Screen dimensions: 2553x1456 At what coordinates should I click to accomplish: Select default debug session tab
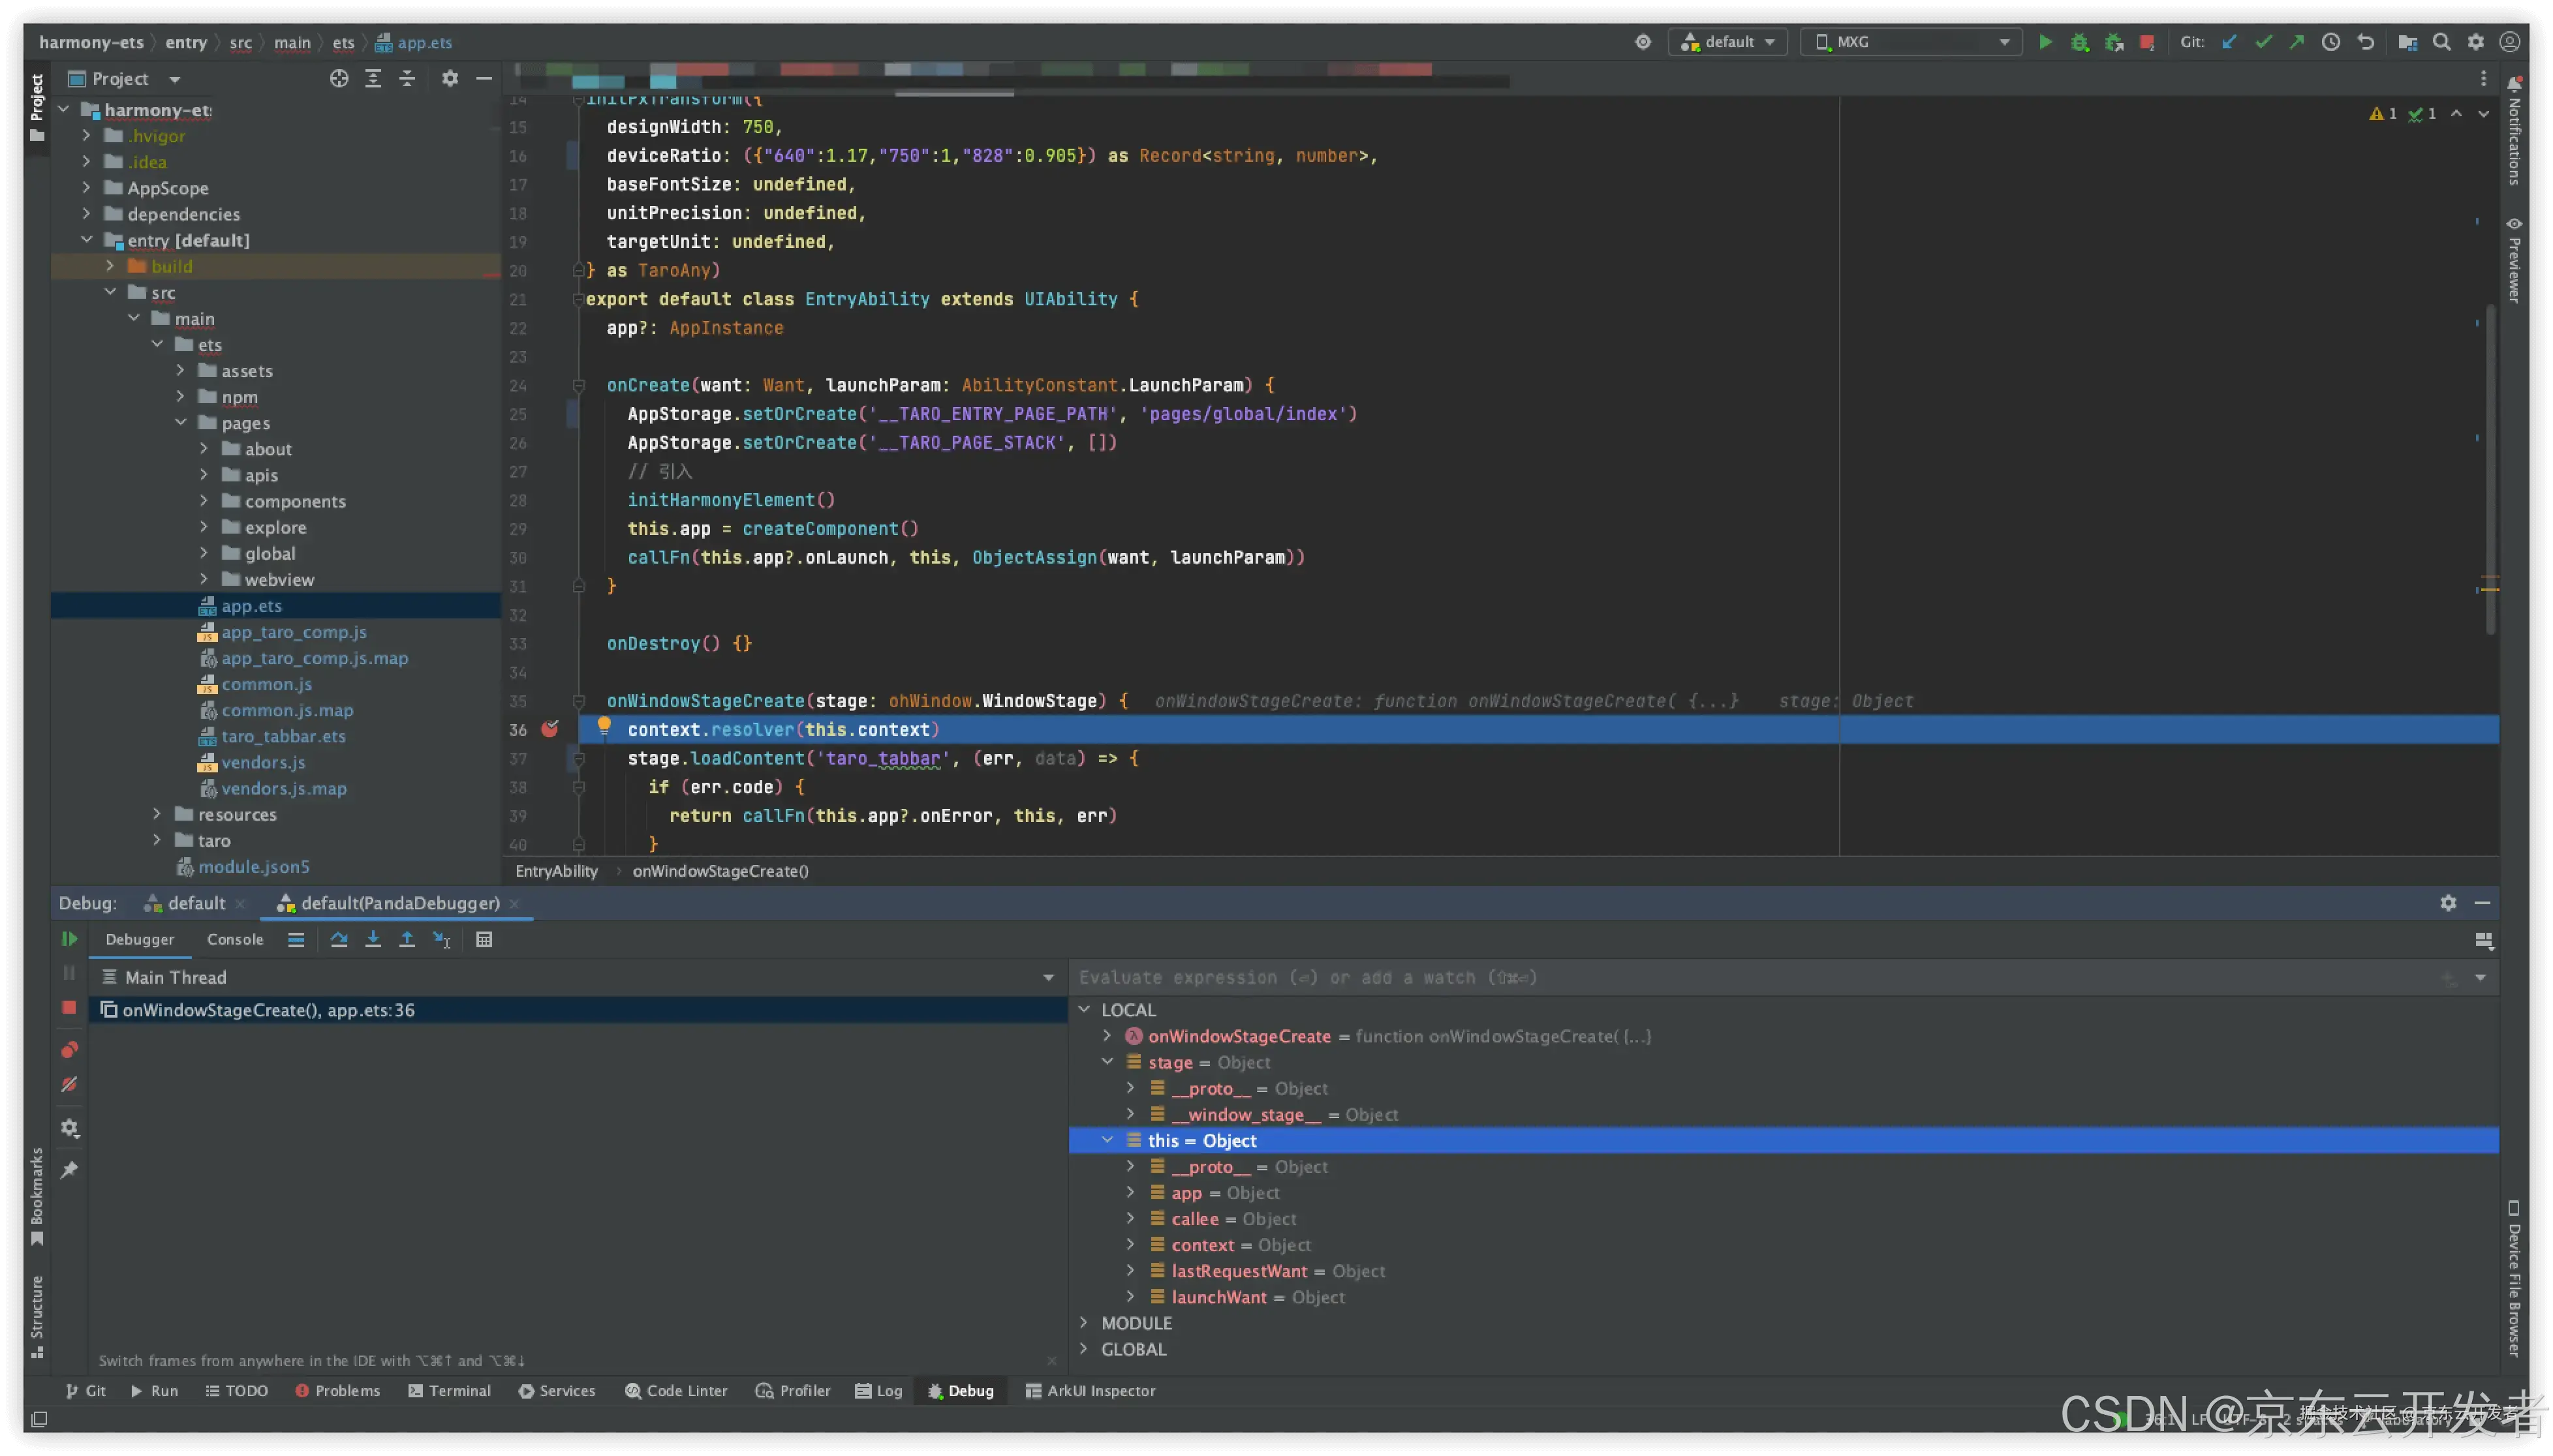195,903
